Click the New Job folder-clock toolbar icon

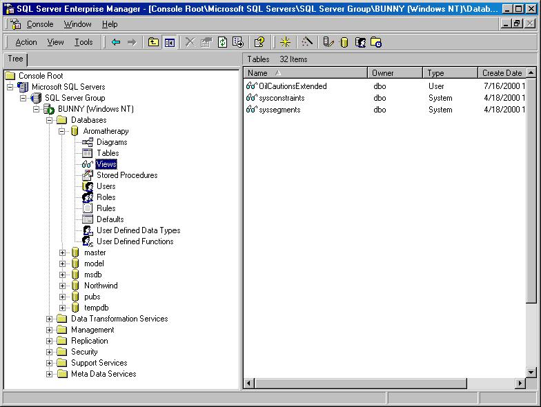tap(376, 43)
